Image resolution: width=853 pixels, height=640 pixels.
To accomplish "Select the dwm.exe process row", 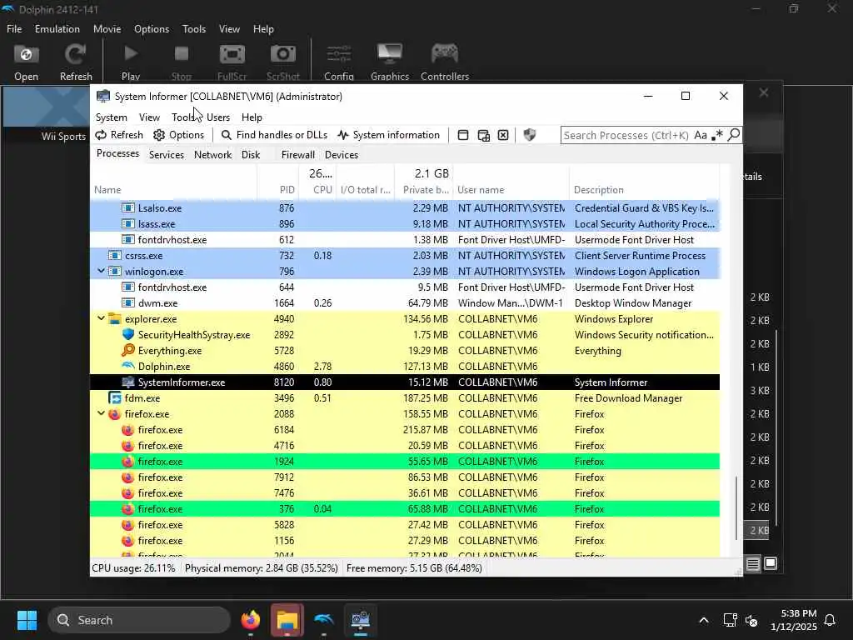I will (405, 302).
